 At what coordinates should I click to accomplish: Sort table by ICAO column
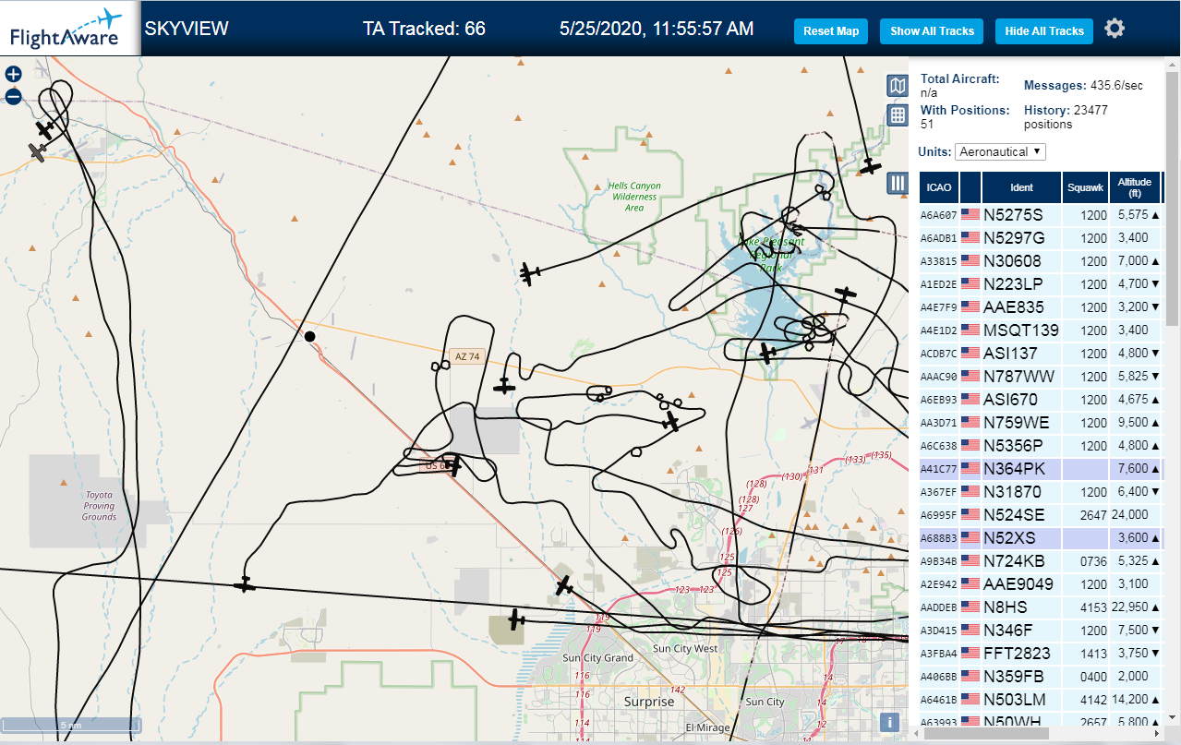pos(939,187)
